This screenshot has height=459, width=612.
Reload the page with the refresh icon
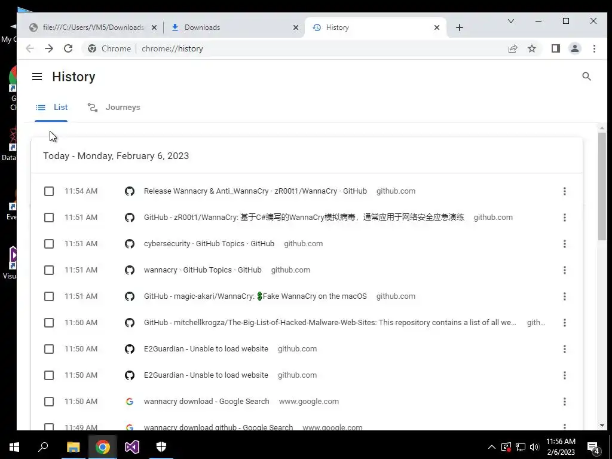point(68,48)
